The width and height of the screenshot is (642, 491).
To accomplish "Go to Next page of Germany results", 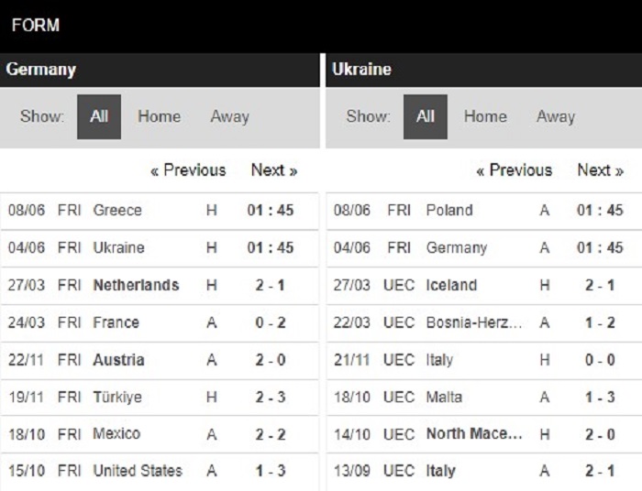I will click(274, 170).
